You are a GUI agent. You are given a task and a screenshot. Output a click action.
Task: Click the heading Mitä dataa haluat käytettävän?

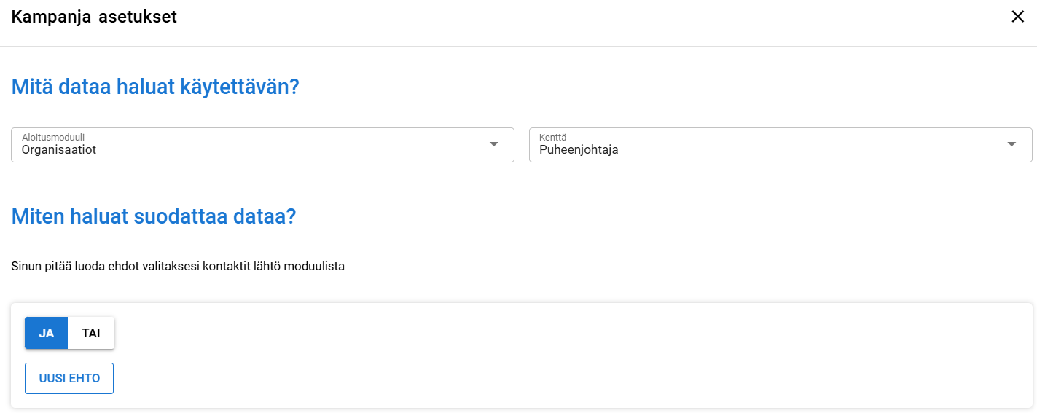pos(155,87)
